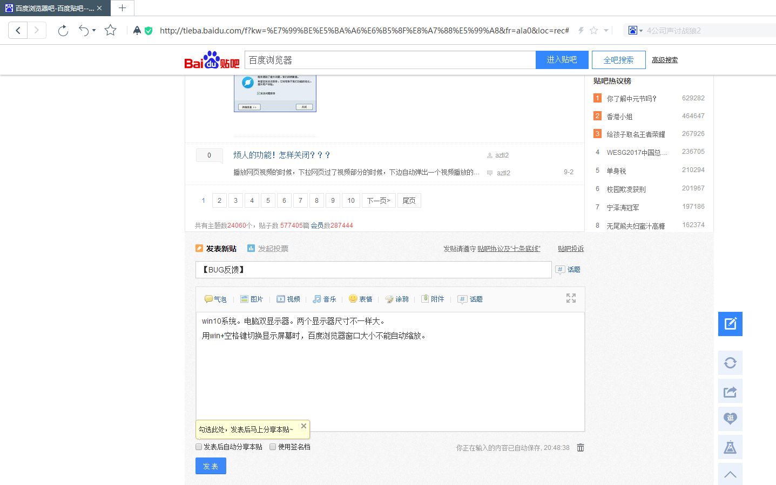Open the address bar dropdown arrow
776x485 pixels.
606,31
